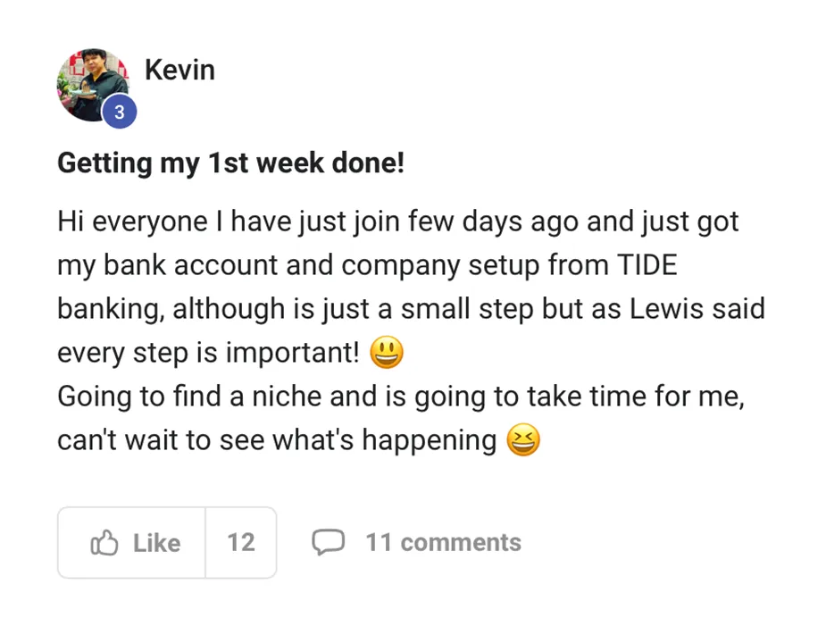Click the level 3 badge on avatar
The width and height of the screenshot is (826, 643).
coord(120,113)
